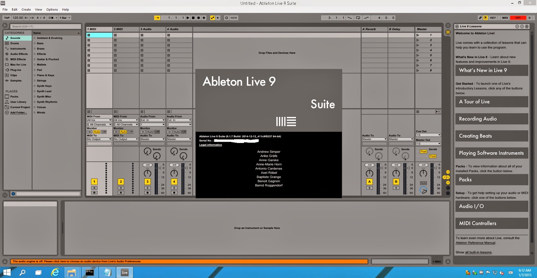
Task: Open the File menu
Action: click(x=5, y=9)
